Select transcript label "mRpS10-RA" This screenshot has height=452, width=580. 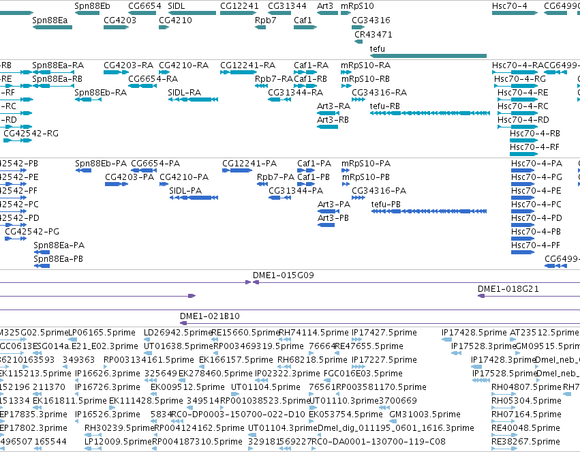[x=365, y=65]
